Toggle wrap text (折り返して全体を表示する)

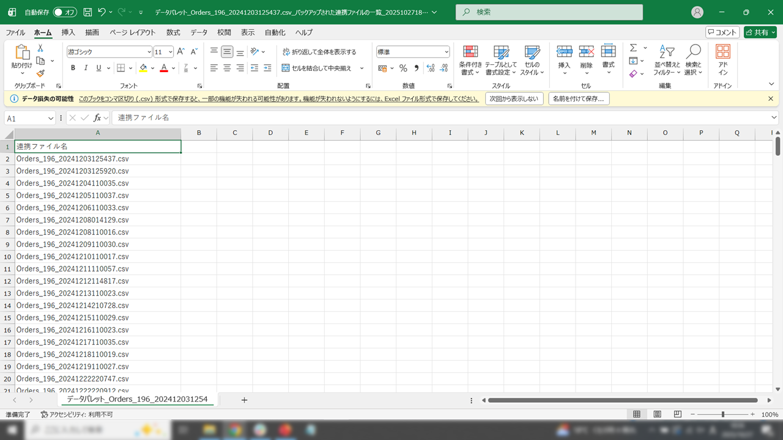point(319,52)
